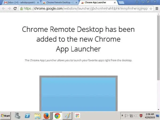Screen dimensions: 160x120
Task: Open the Paint taskbar button
Action: (x=67, y=116)
